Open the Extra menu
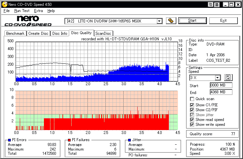243x159 pixels. (38, 11)
